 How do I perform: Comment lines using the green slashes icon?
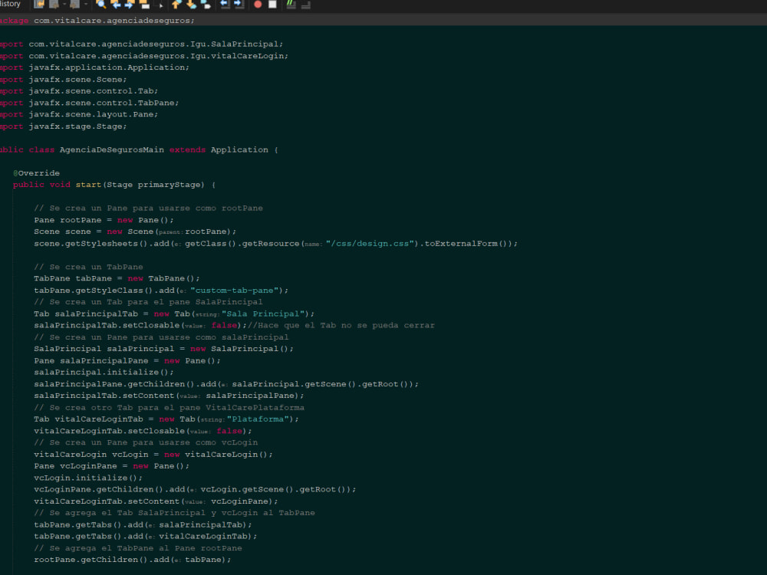click(x=289, y=5)
